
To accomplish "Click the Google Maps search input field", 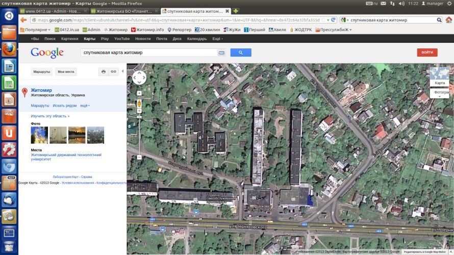I will [149, 53].
